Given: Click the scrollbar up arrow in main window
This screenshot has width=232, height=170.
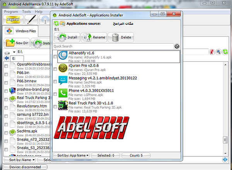Looking at the screenshot, I should pyautogui.click(x=225, y=65).
